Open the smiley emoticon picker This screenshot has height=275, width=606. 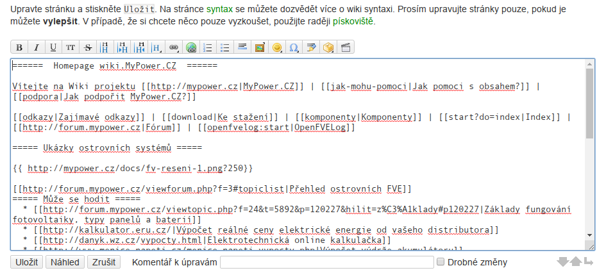click(277, 47)
